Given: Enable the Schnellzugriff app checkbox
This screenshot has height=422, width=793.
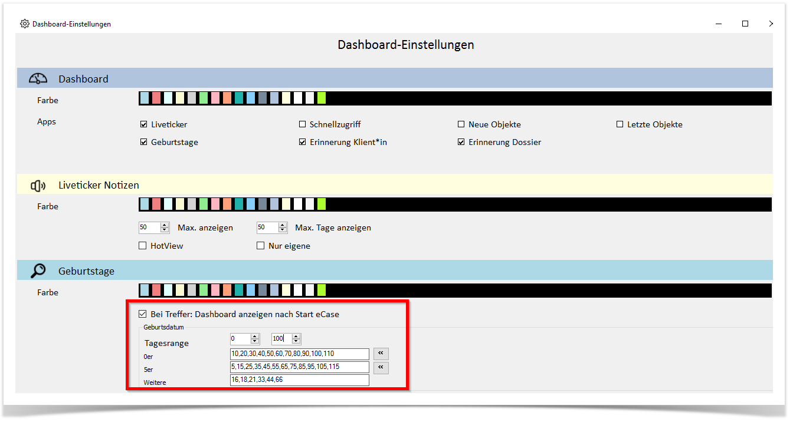Looking at the screenshot, I should click(x=303, y=124).
